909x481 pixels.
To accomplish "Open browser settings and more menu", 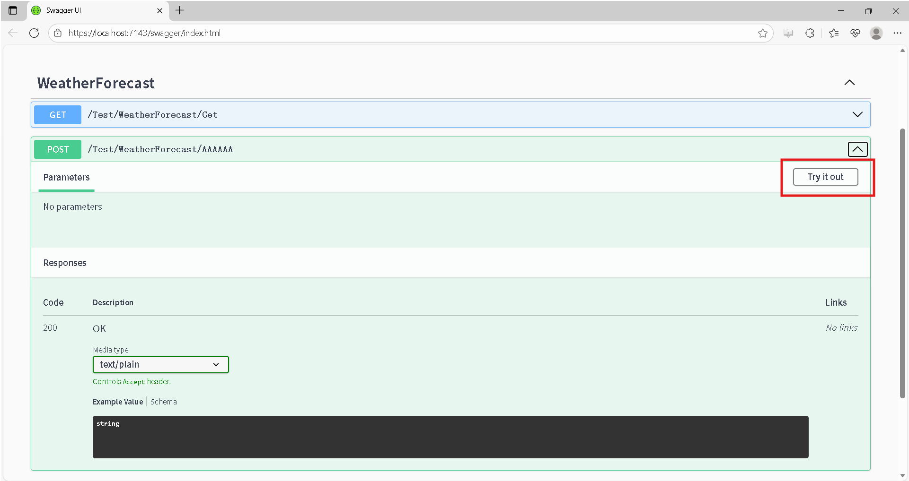I will click(898, 33).
